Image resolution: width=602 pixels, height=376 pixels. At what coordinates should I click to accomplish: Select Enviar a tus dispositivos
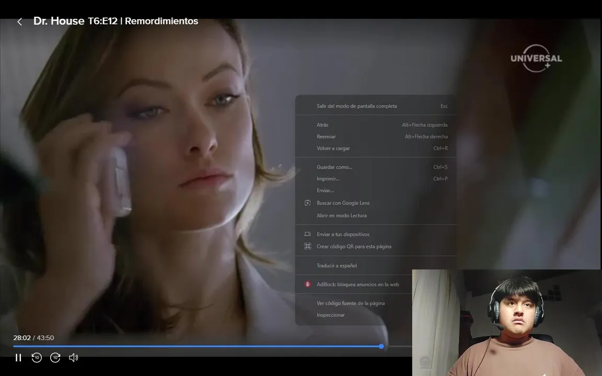tap(376, 234)
